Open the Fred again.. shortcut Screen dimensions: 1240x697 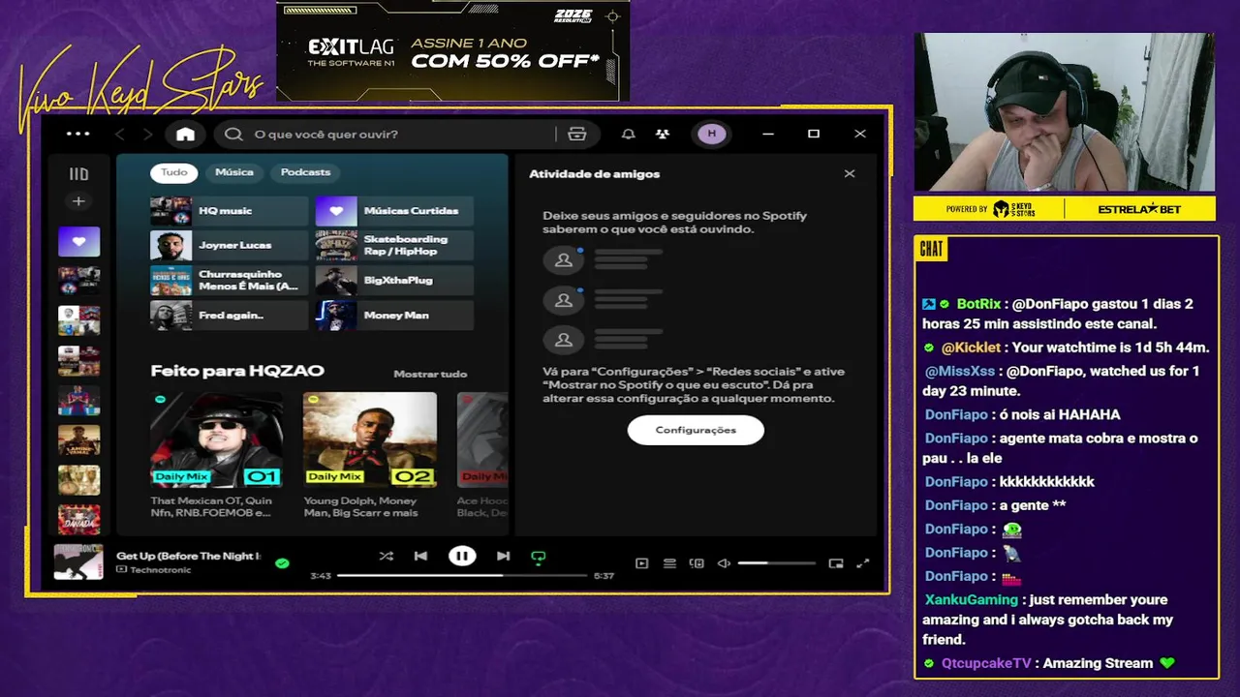[x=229, y=316]
